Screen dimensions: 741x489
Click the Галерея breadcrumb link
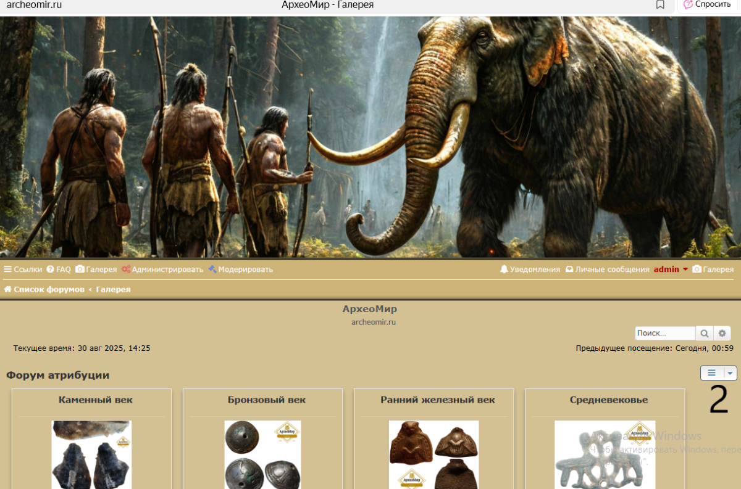pyautogui.click(x=113, y=289)
